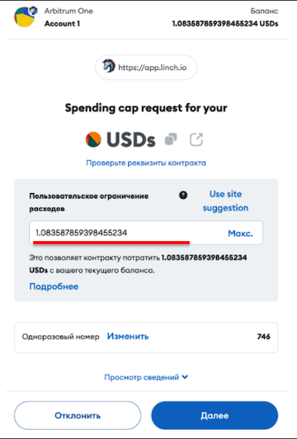
Task: Click the https://app.1inch.io site address text
Action: [x=153, y=68]
